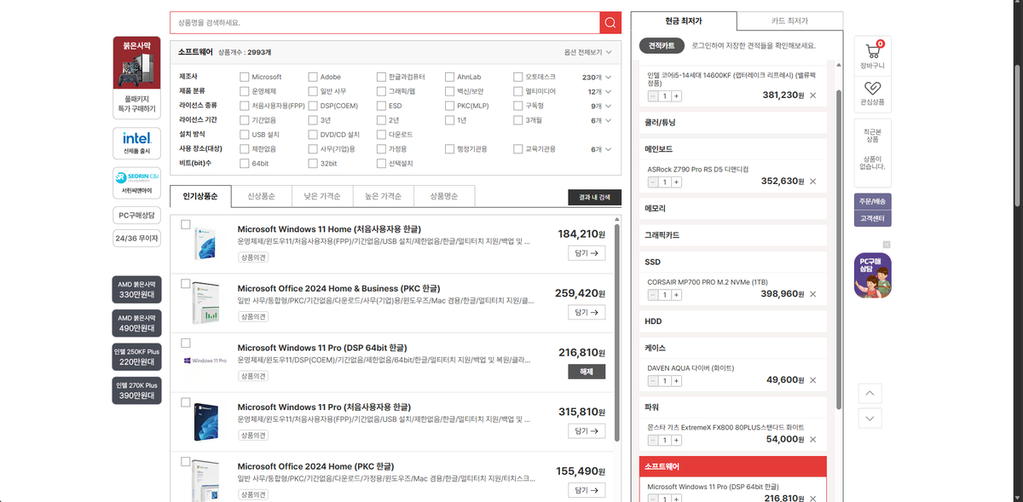This screenshot has height=502, width=1023.
Task: Click the 상품의견 tag under Office 2024 Home & Business
Action: [x=252, y=316]
